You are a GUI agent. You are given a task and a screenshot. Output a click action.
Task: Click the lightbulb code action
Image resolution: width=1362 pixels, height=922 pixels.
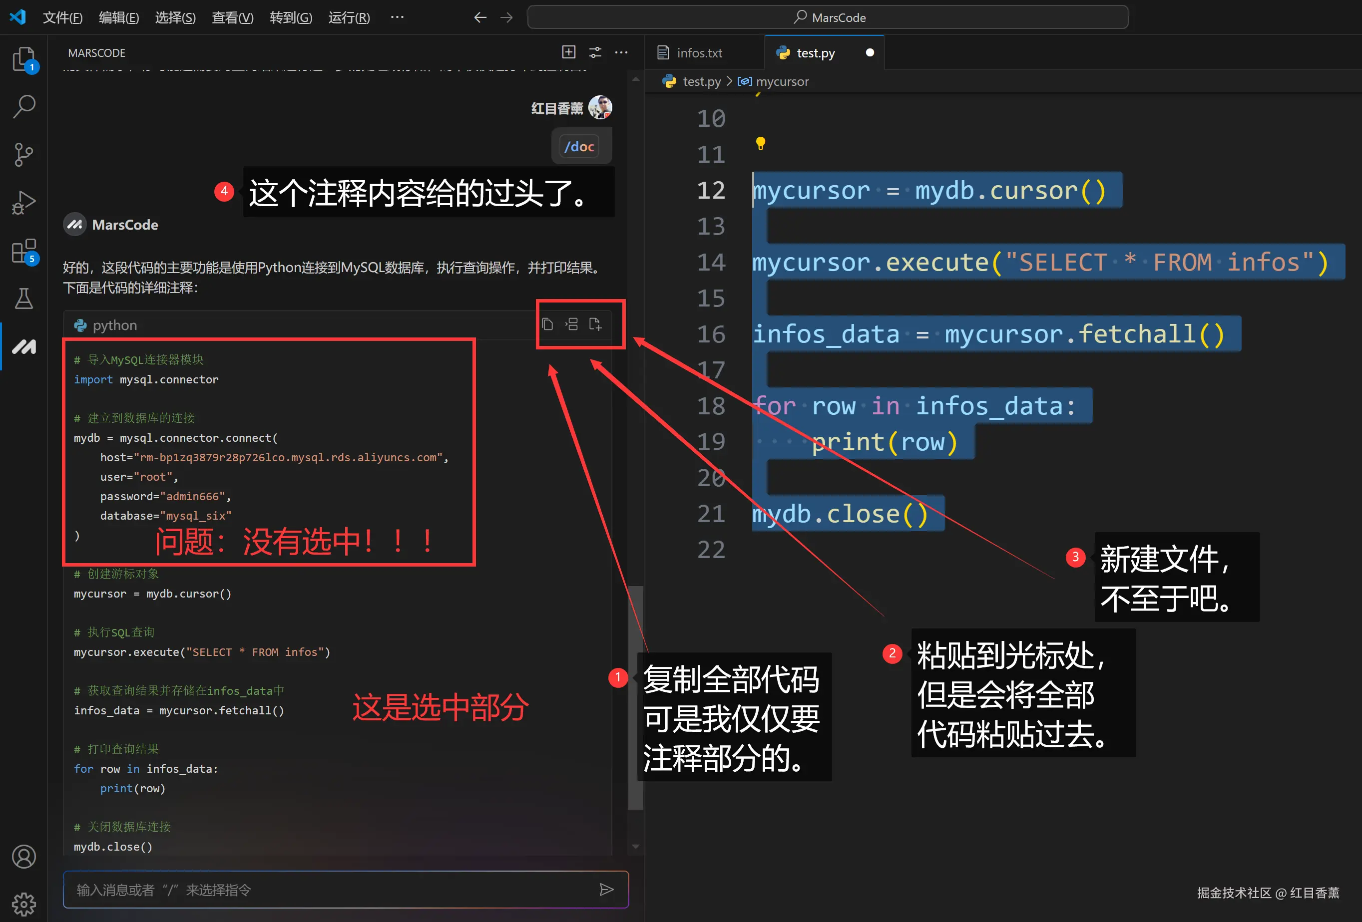(x=760, y=143)
